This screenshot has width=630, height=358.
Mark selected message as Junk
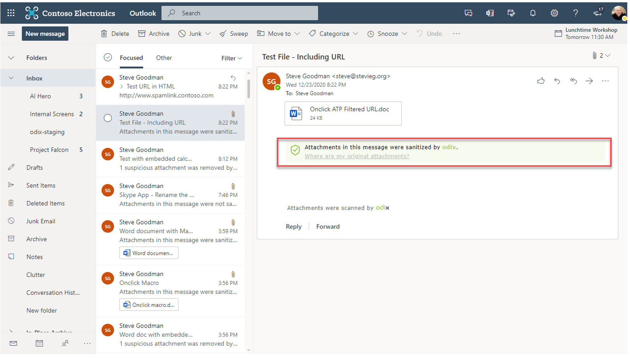[190, 34]
